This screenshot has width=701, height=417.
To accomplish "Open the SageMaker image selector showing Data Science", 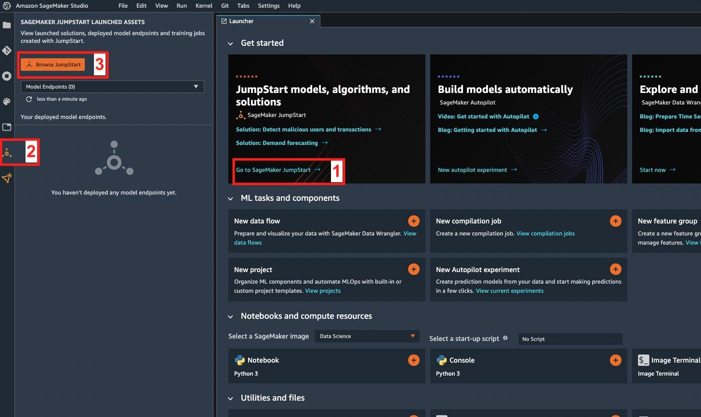I will pos(367,336).
